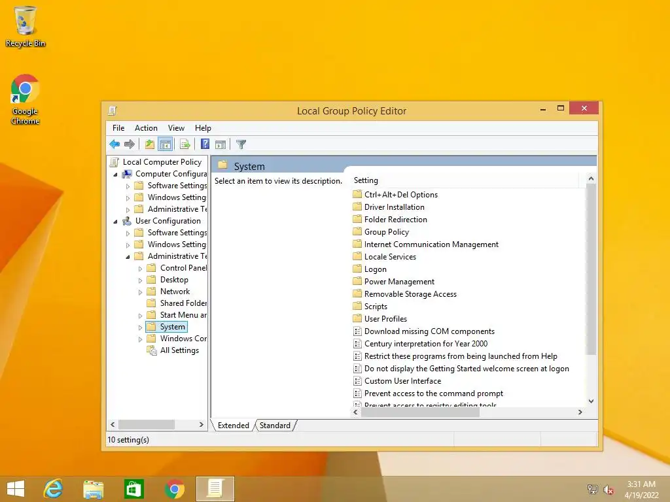Image resolution: width=670 pixels, height=502 pixels.
Task: Select the Power Management folder
Action: click(393, 281)
